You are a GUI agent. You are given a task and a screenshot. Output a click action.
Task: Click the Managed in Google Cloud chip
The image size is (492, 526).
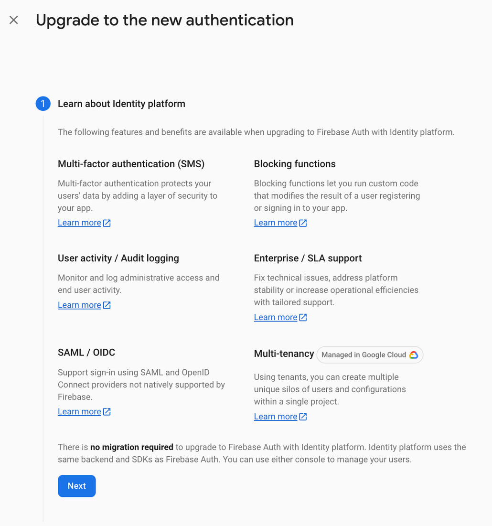pos(369,354)
